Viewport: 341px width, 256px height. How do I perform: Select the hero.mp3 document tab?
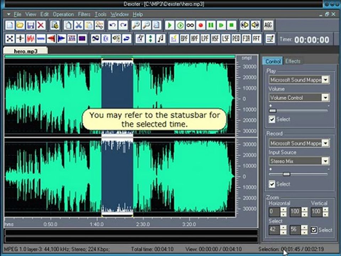point(26,51)
